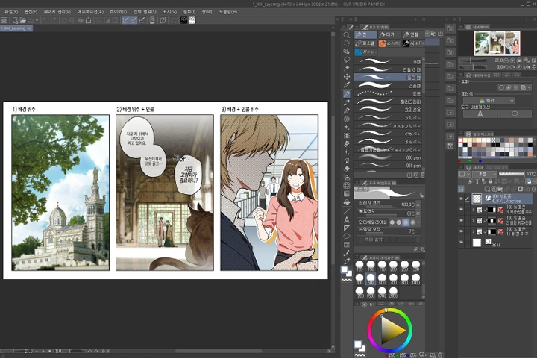537x359 pixels.
Task: Click the border effect circle icon
Action: 501,87
